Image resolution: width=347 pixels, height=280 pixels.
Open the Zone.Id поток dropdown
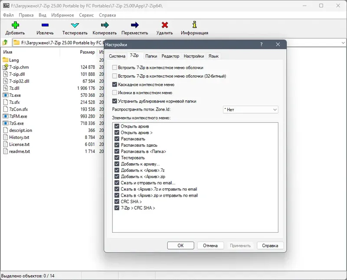click(x=250, y=110)
